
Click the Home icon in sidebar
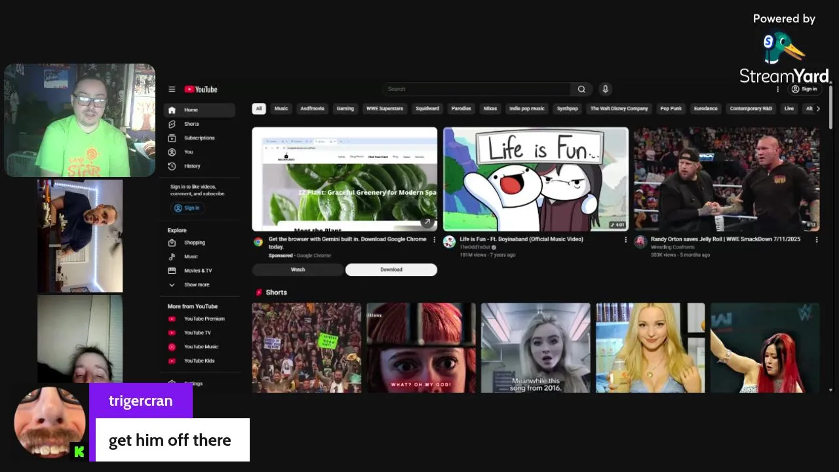[172, 110]
